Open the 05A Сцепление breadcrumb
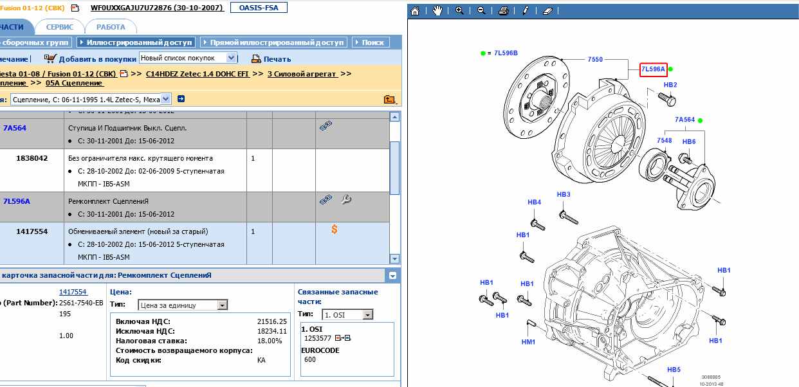 75,83
